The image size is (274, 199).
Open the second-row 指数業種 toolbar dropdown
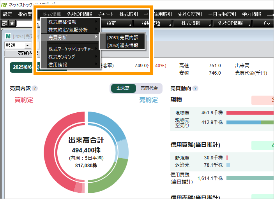point(153,23)
